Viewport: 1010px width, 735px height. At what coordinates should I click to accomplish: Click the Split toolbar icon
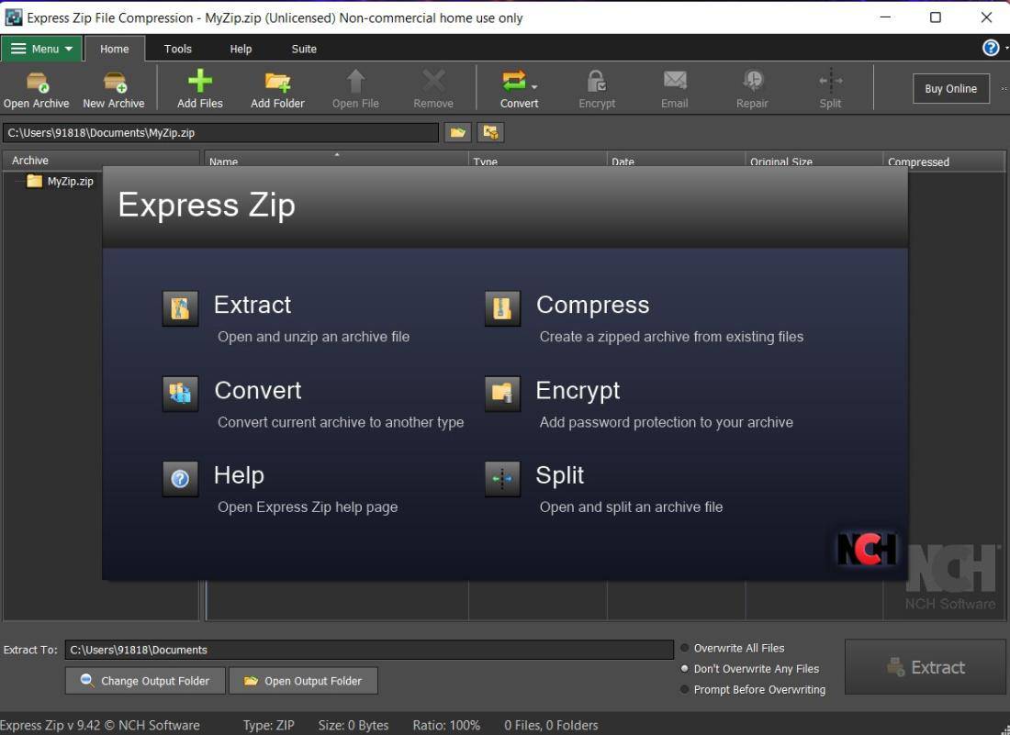(x=830, y=81)
